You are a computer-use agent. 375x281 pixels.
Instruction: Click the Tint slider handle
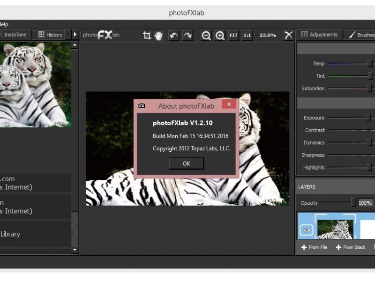(x=370, y=76)
